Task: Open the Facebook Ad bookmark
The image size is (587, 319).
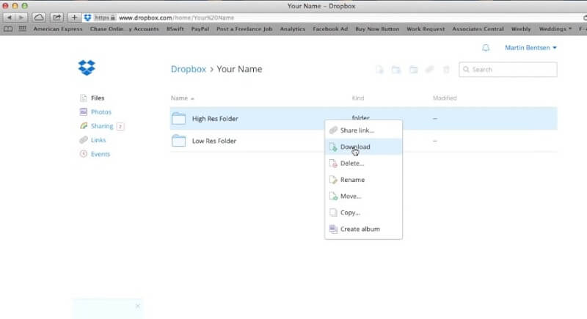Action: (330, 29)
